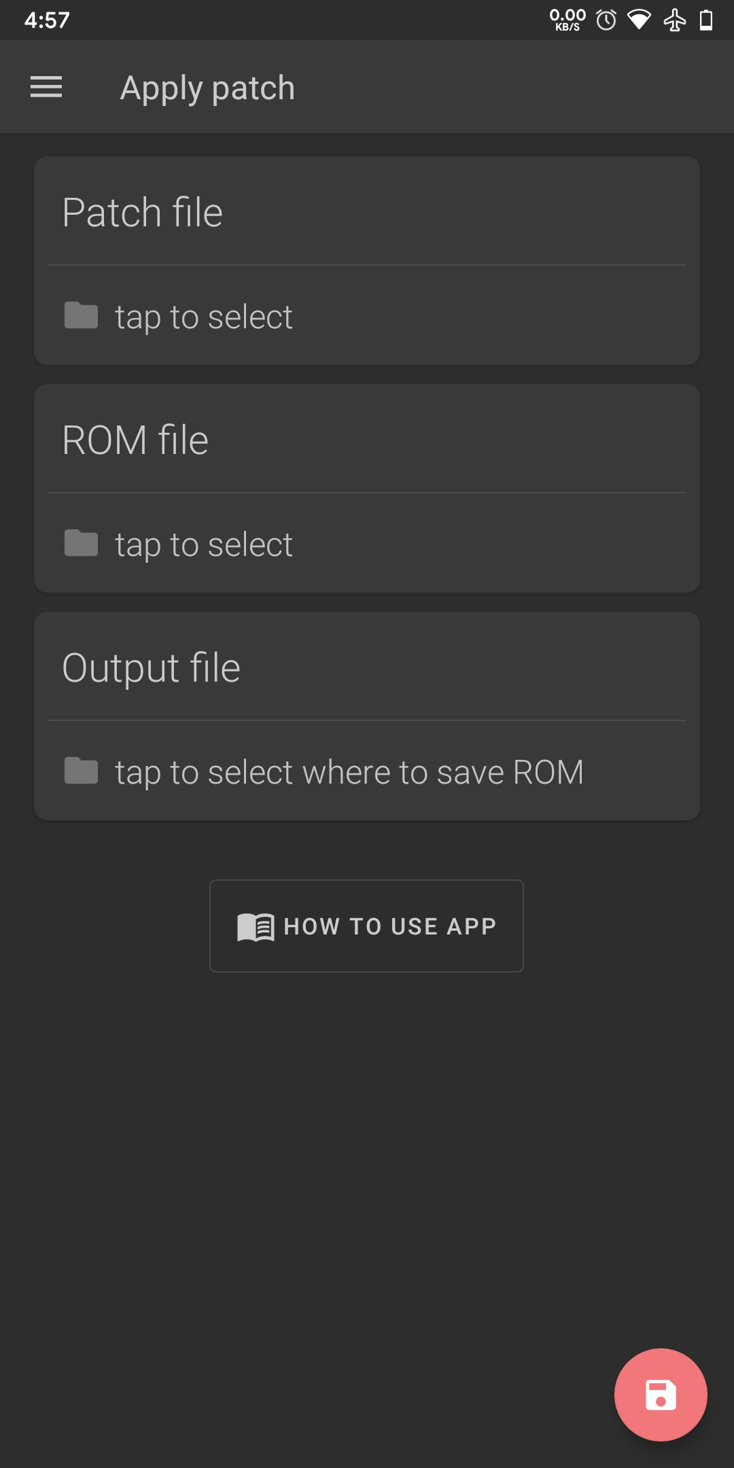The image size is (734, 1468).
Task: Tap the network speed KB/S indicator
Action: point(567,20)
